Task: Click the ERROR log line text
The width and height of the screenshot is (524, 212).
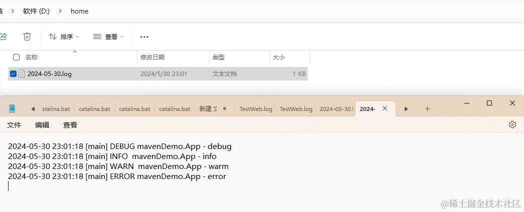Action: pyautogui.click(x=117, y=176)
